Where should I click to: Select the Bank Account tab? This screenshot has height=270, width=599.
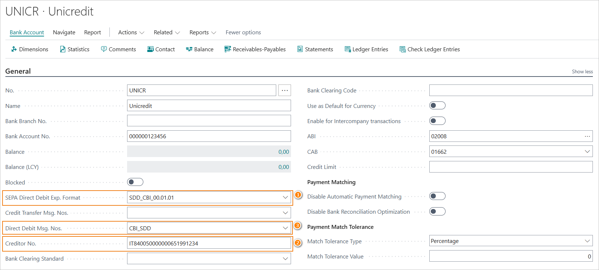coord(27,32)
